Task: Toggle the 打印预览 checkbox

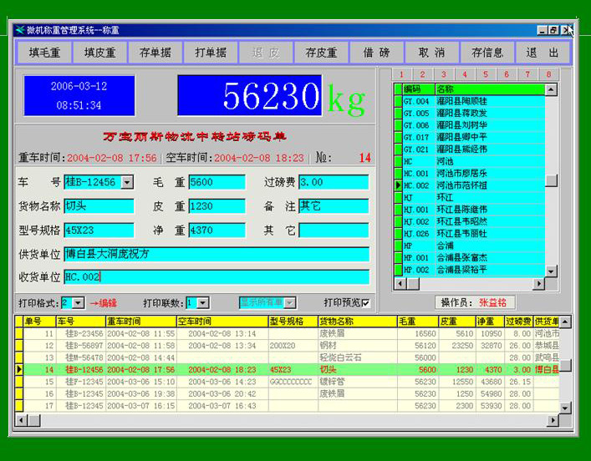Action: (365, 302)
